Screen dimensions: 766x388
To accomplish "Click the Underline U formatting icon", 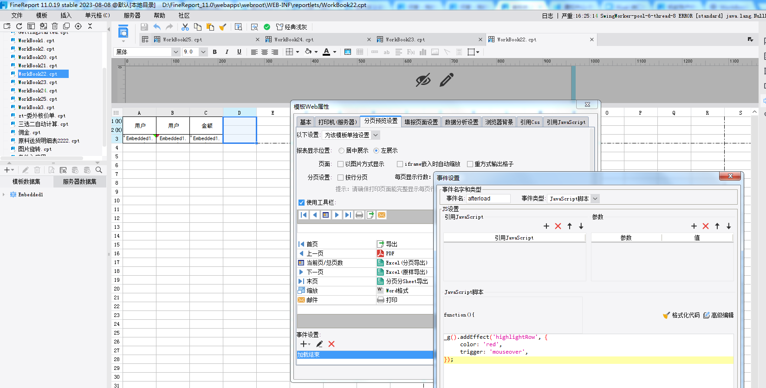I will point(239,52).
